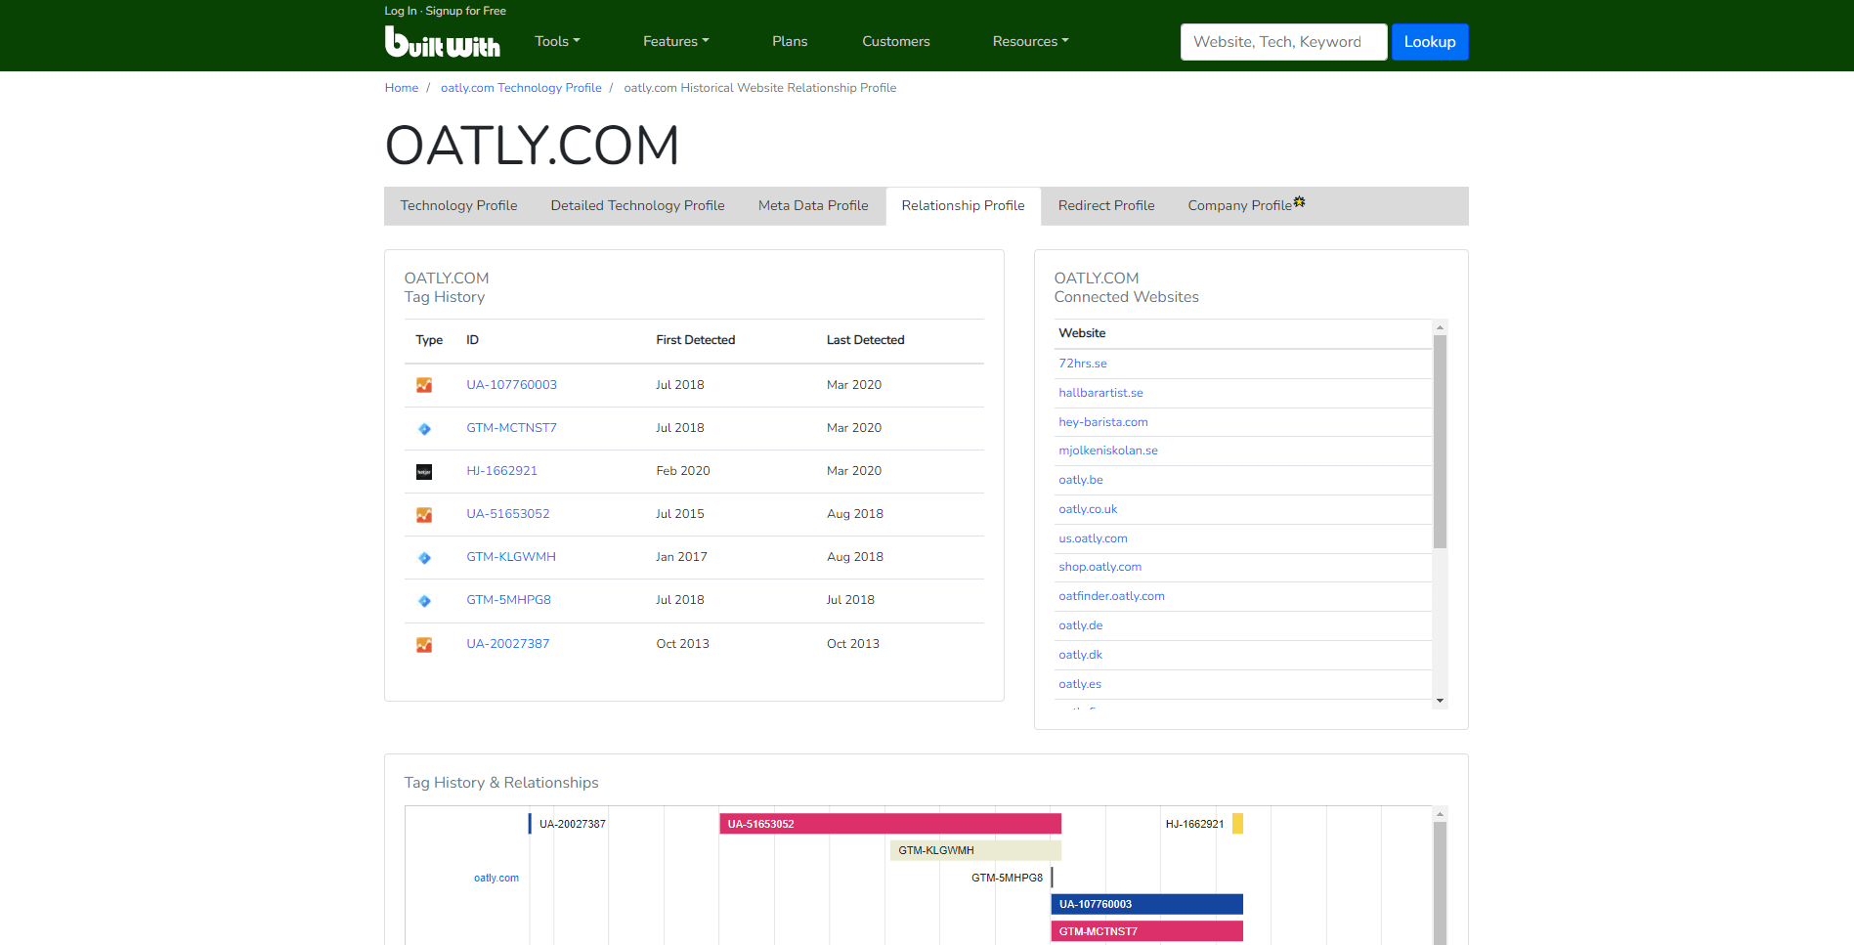This screenshot has height=945, width=1854.
Task: Open tag HJ-1662921 link
Action: pos(501,471)
